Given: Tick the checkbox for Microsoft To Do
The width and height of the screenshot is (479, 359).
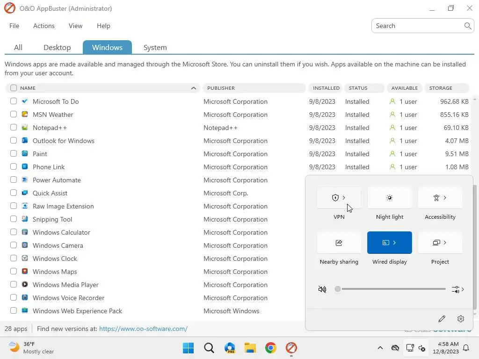Looking at the screenshot, I should (x=14, y=101).
